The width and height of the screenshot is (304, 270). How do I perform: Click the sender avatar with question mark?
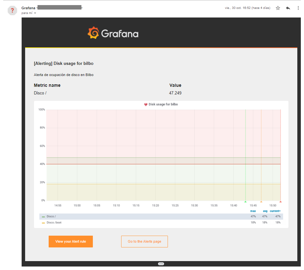point(12,10)
